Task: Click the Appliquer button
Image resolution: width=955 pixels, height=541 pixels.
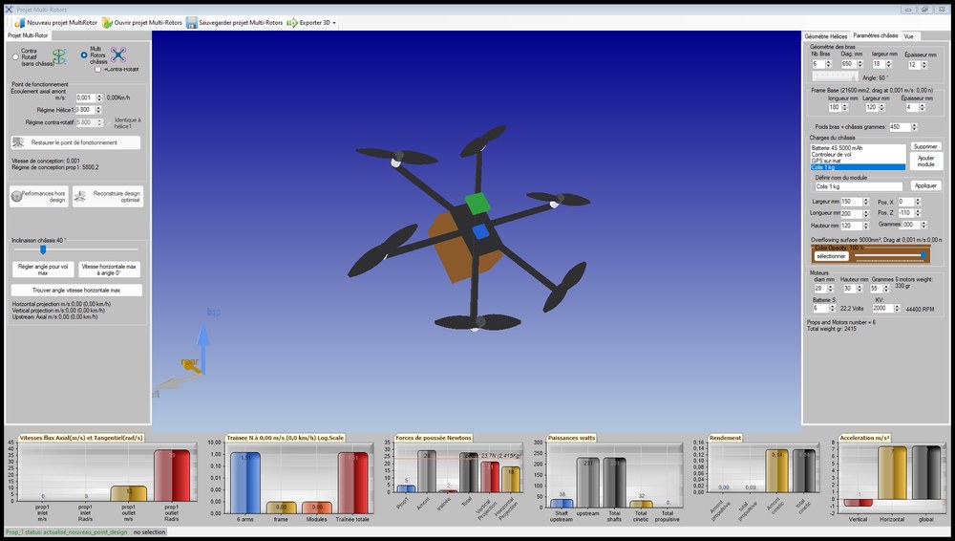Action: point(925,185)
